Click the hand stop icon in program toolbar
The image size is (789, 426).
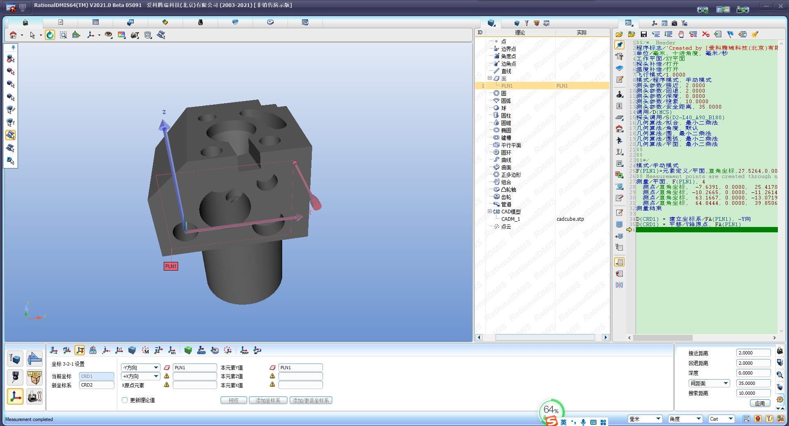click(x=681, y=34)
